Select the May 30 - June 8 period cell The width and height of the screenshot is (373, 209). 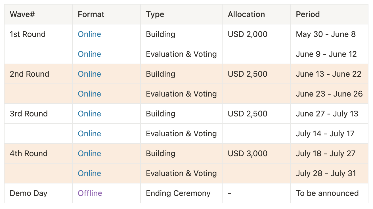pyautogui.click(x=326, y=34)
